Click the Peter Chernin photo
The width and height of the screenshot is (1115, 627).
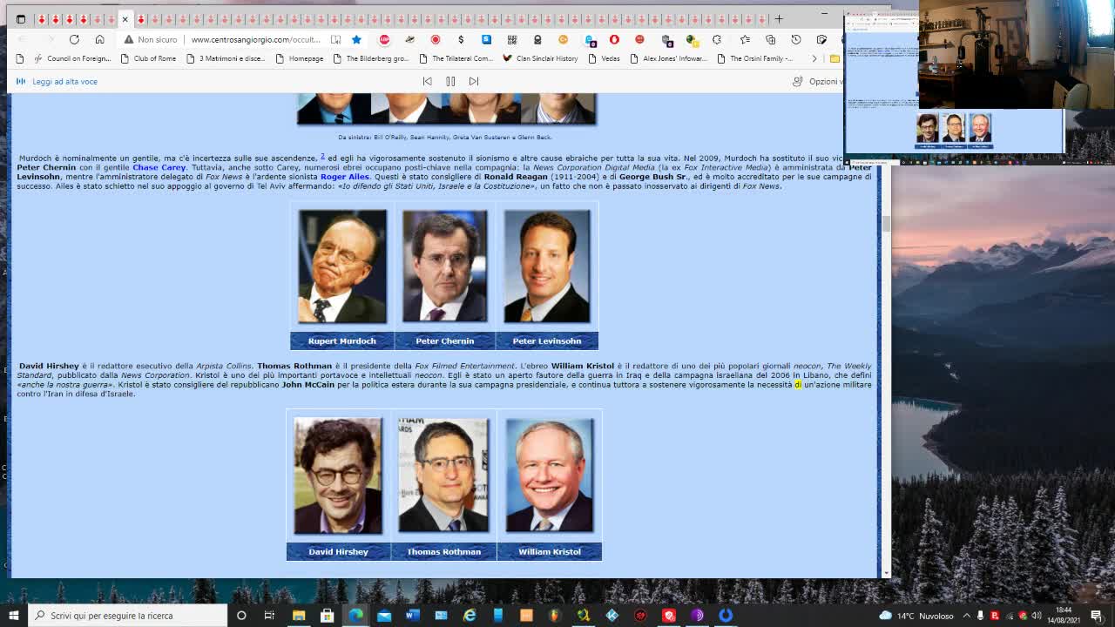pos(444,266)
